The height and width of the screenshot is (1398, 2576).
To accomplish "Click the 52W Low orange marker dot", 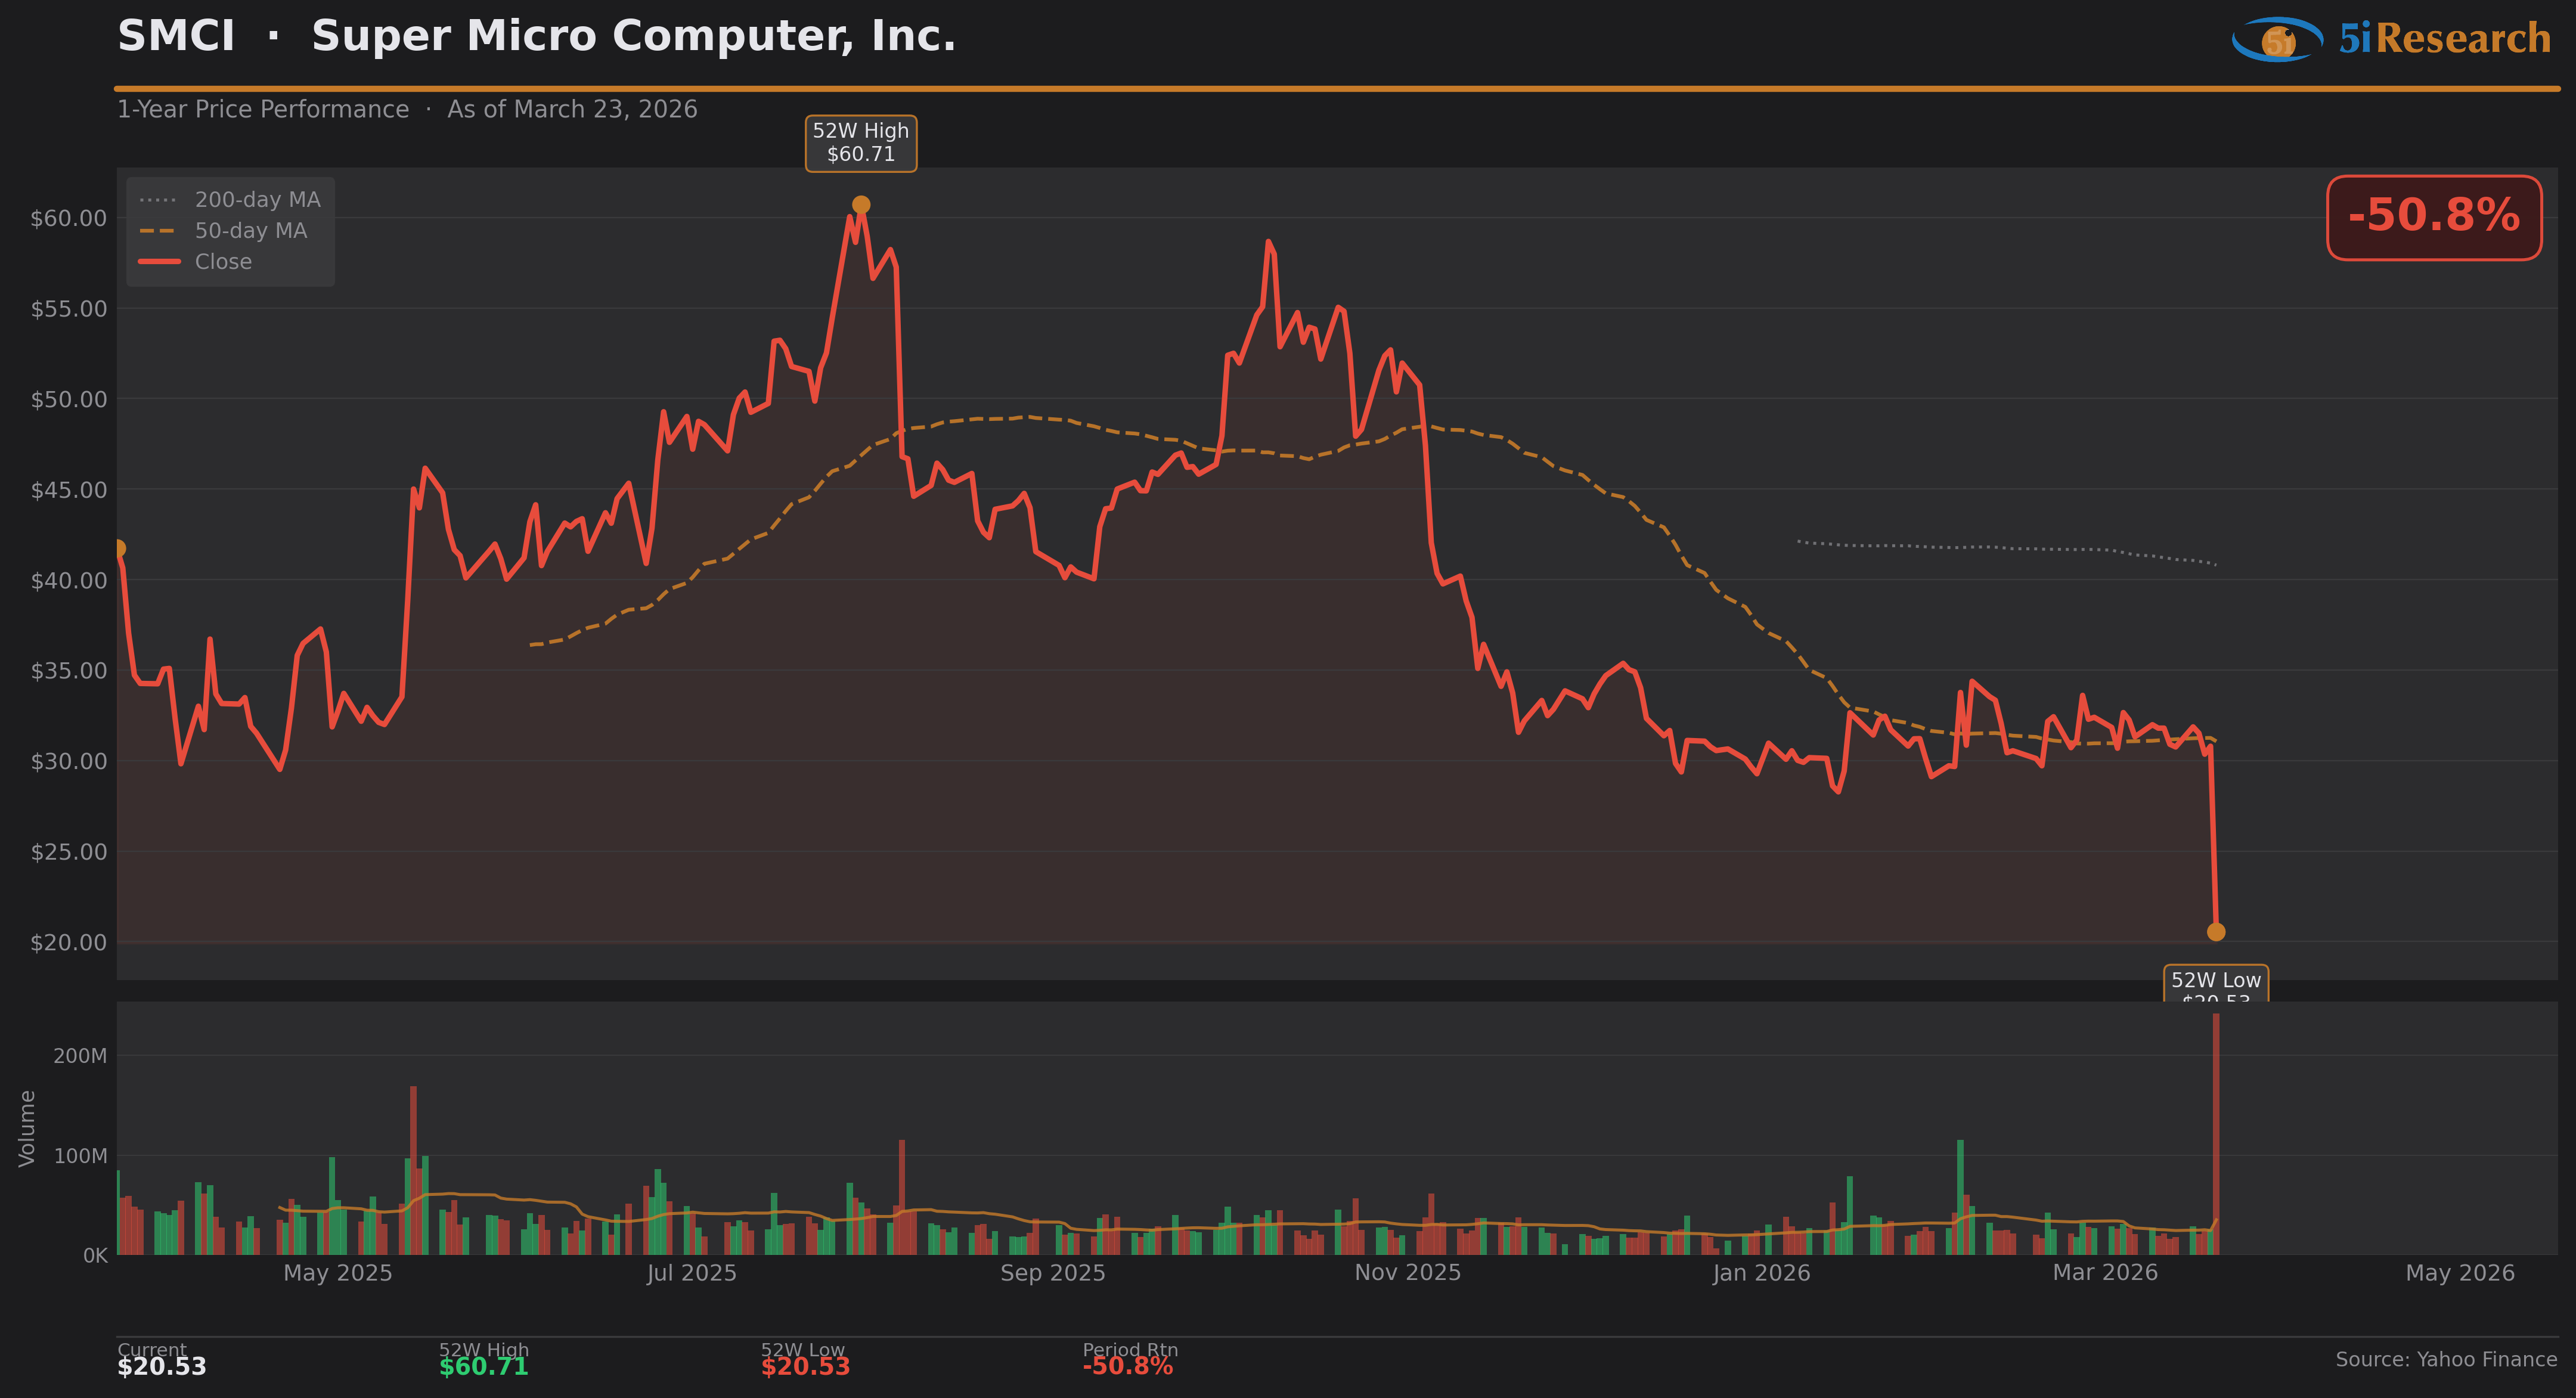I will pyautogui.click(x=2216, y=932).
